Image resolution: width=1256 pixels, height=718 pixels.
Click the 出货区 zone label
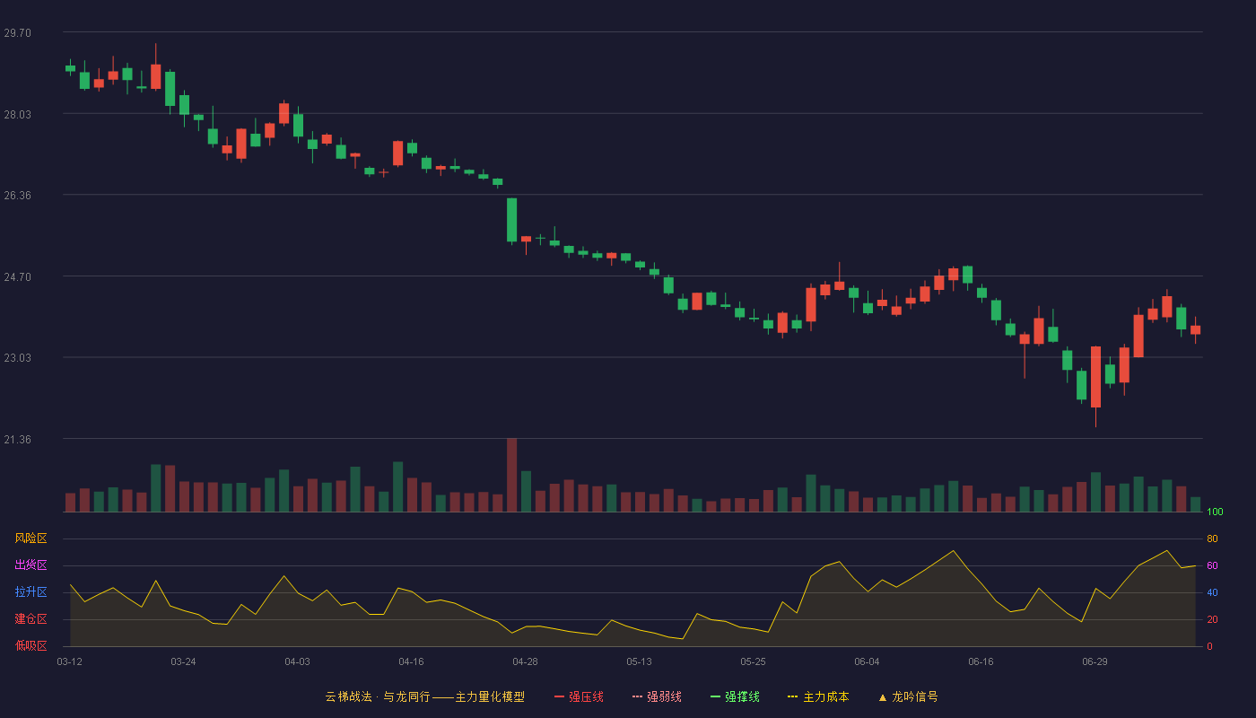tap(31, 565)
